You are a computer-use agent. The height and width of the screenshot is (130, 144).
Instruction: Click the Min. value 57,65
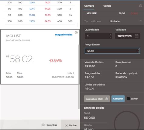coord(9,77)
